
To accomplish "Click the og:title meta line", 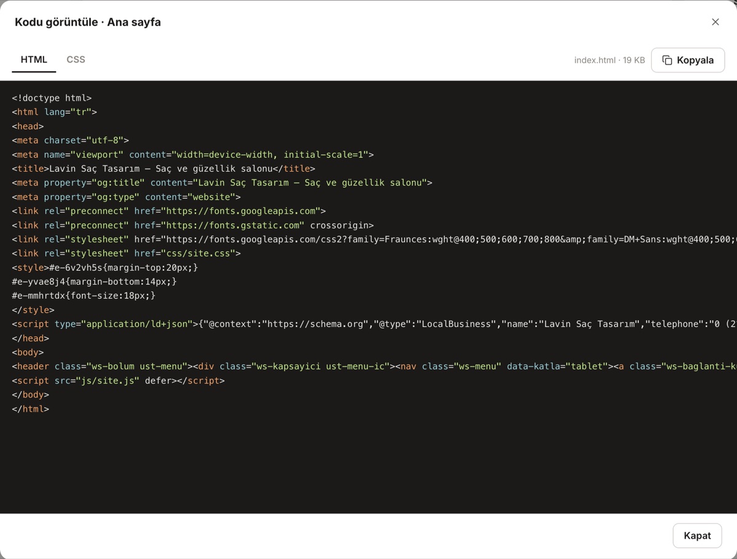I will coord(222,183).
